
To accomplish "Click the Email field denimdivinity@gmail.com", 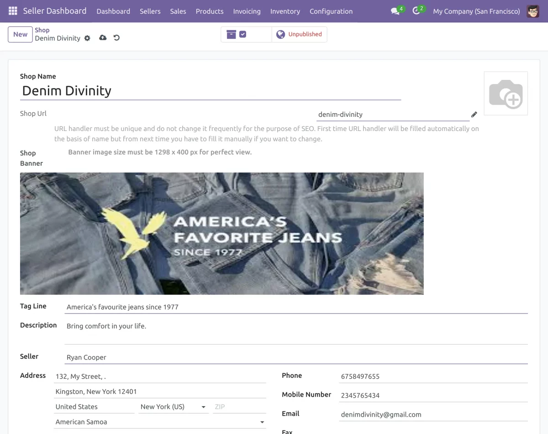I will point(433,415).
